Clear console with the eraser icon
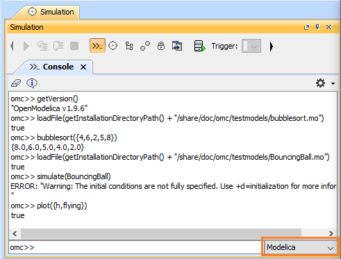 click(x=16, y=83)
